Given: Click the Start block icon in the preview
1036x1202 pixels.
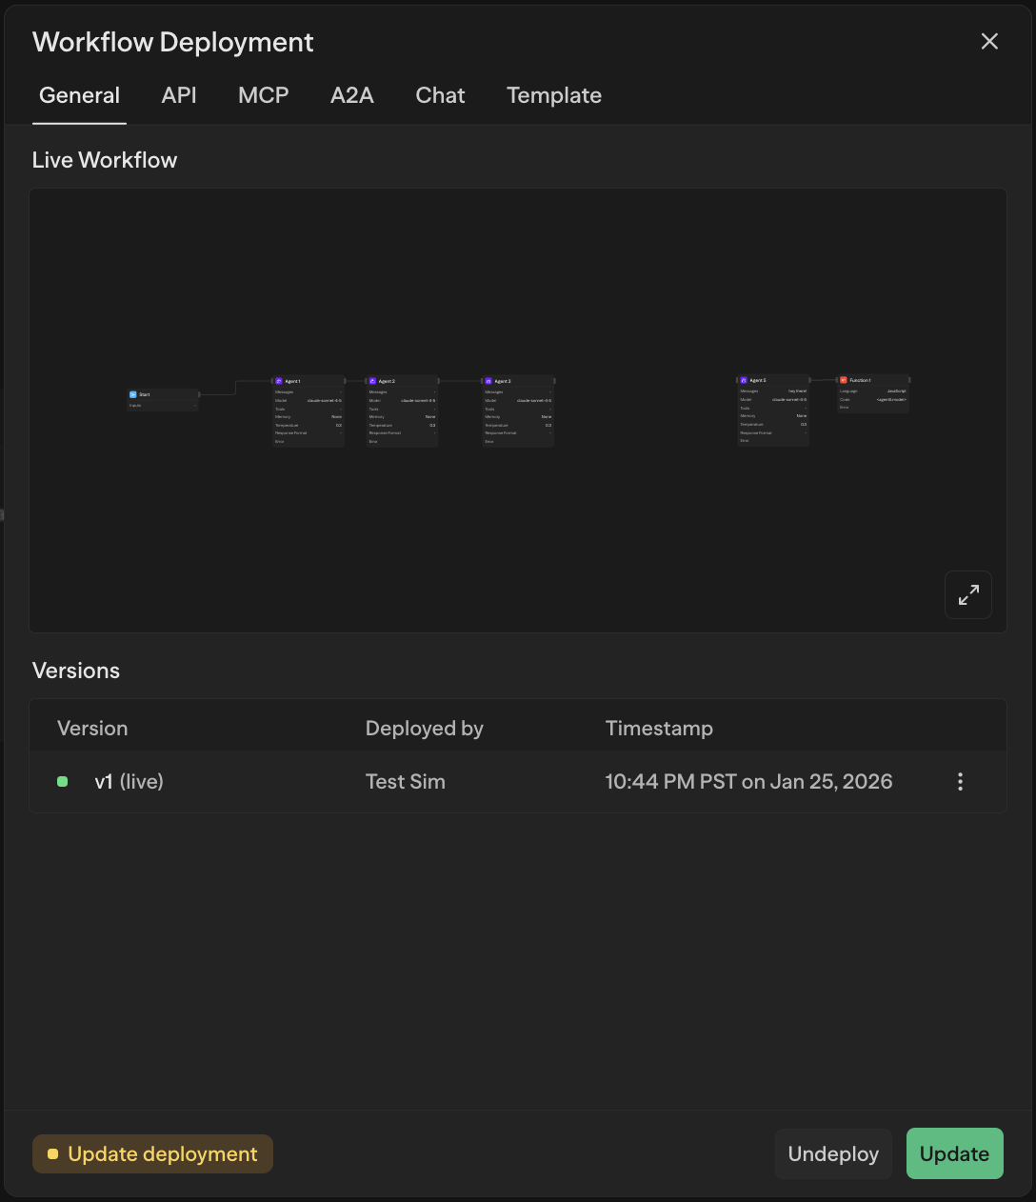Looking at the screenshot, I should (133, 394).
